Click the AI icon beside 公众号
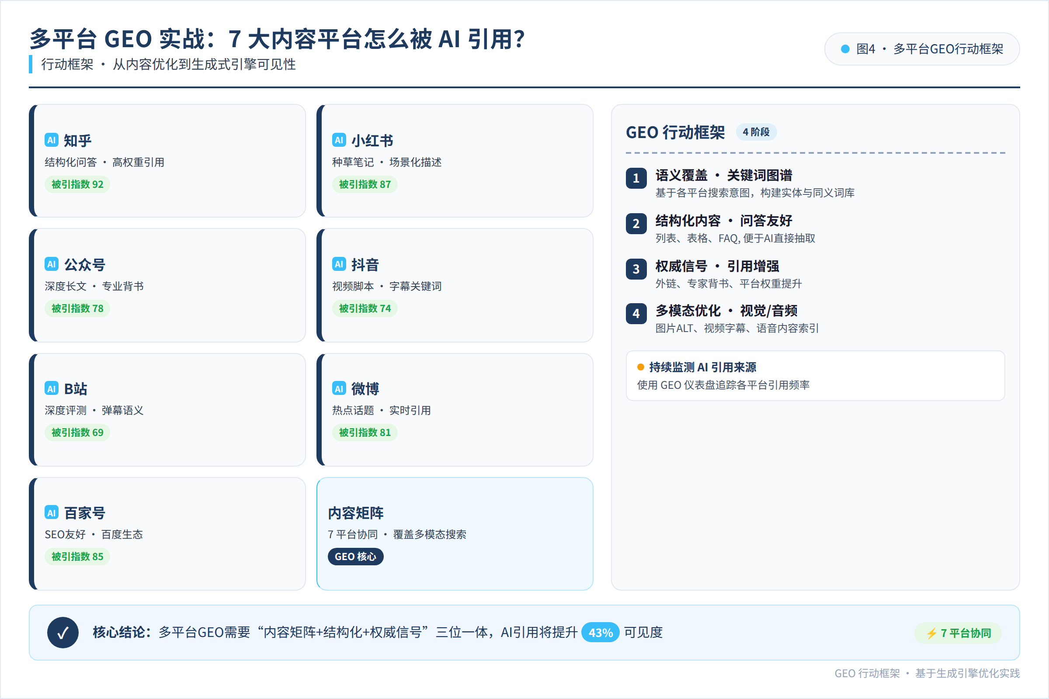Viewport: 1049px width, 699px height. (x=52, y=264)
